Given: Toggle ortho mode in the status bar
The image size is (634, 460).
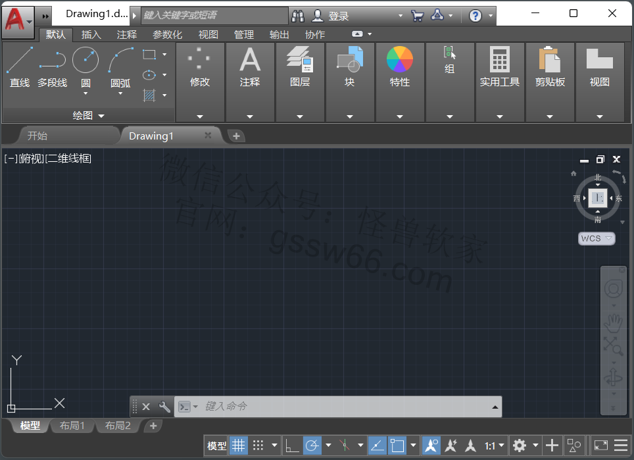Looking at the screenshot, I should pos(291,446).
